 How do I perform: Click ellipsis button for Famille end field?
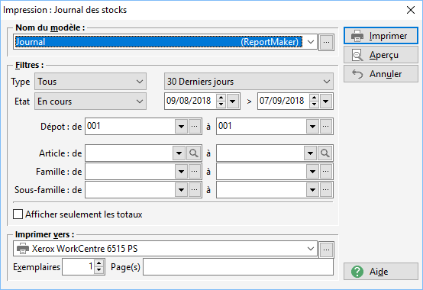pyautogui.click(x=326, y=172)
